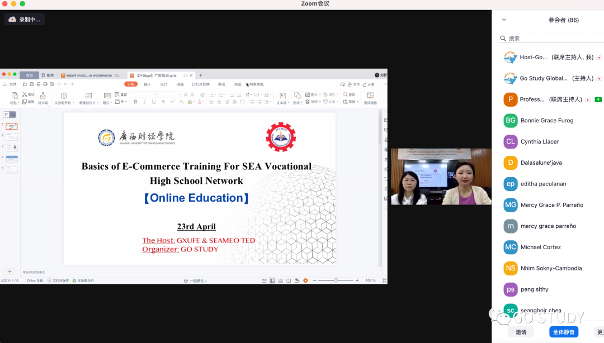Select slide 2 thumbnail
Image resolution: width=604 pixels, height=343 pixels.
coord(12,137)
